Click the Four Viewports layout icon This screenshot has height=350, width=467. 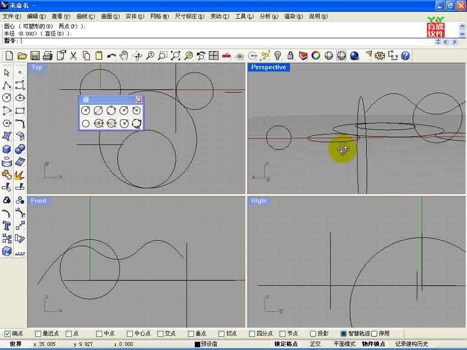click(x=213, y=56)
